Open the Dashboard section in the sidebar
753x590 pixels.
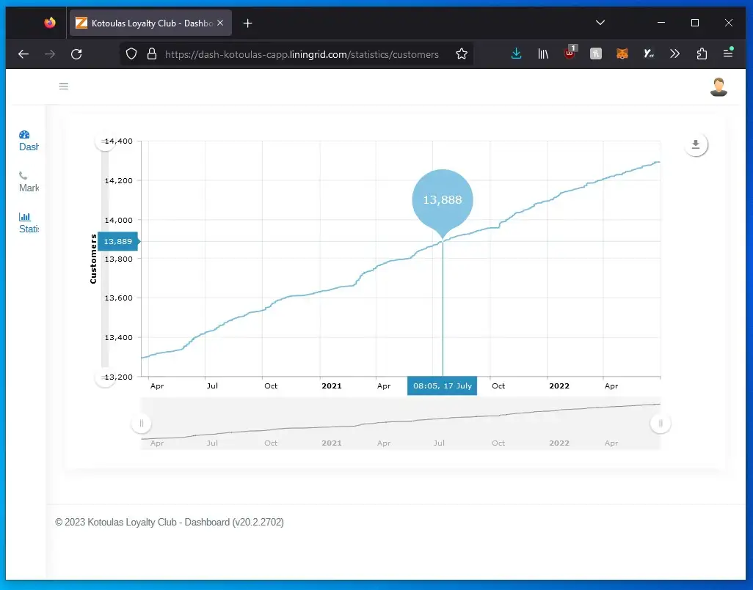pos(26,141)
